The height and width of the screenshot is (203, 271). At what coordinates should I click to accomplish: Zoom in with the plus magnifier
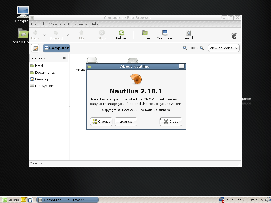click(202, 48)
